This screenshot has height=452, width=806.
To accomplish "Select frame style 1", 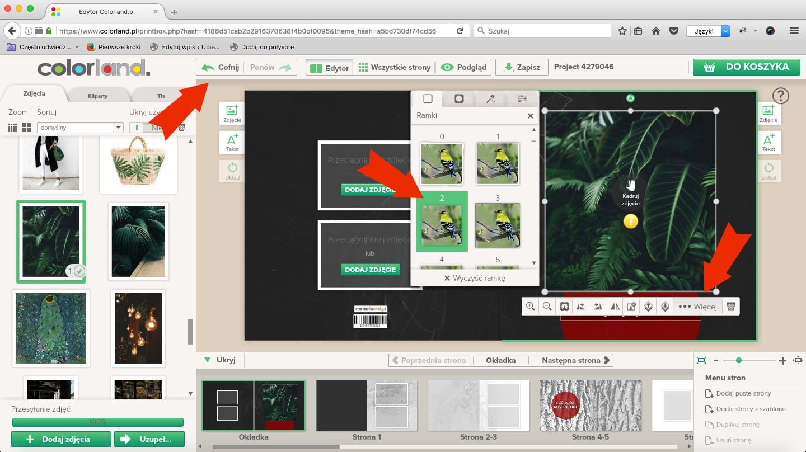I will click(x=498, y=163).
